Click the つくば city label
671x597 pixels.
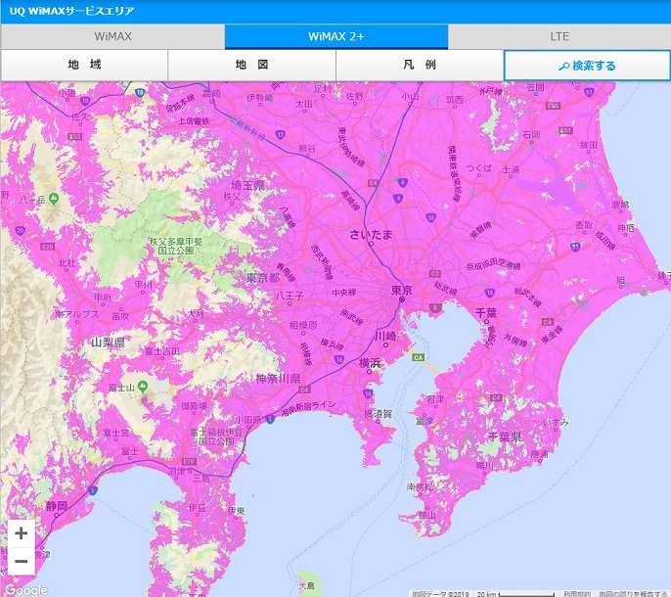[479, 168]
